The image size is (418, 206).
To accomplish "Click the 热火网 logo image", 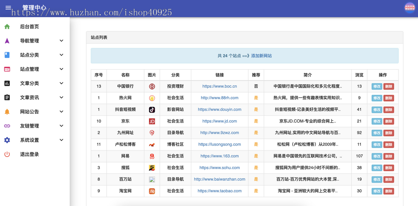I will pos(152,98).
